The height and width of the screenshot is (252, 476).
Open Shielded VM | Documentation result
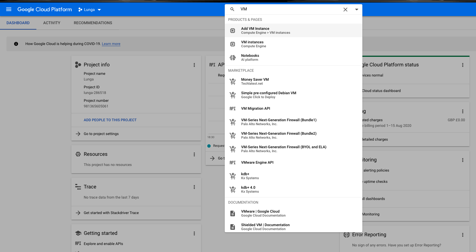293,227
